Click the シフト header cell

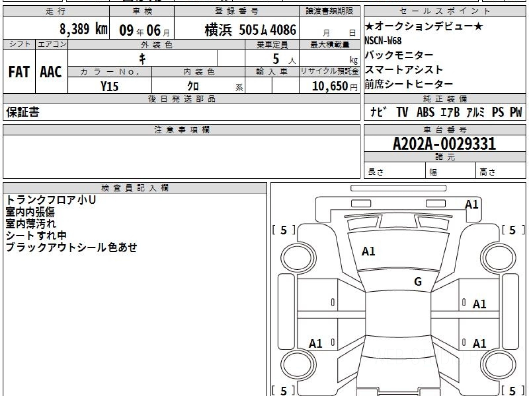click(x=19, y=44)
